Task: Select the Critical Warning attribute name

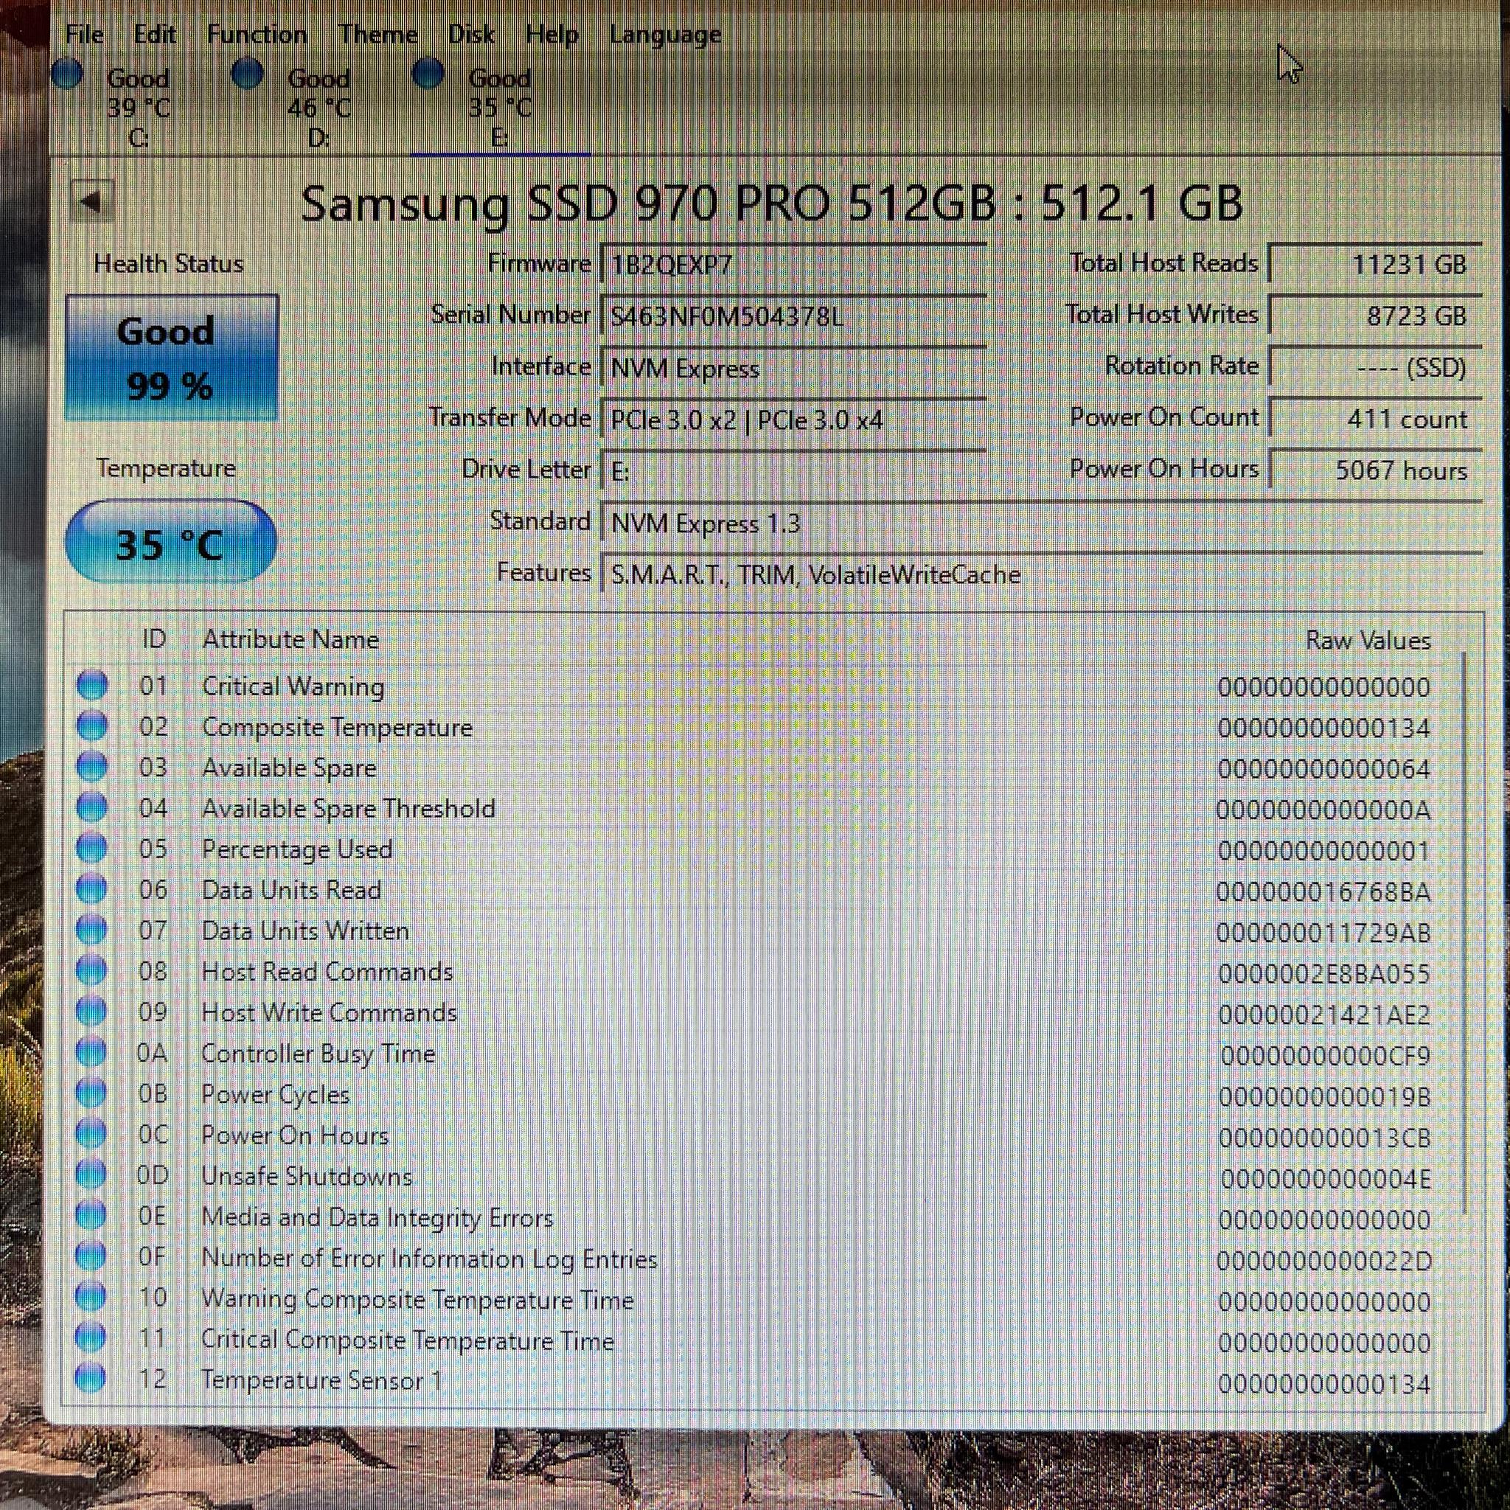Action: (293, 686)
